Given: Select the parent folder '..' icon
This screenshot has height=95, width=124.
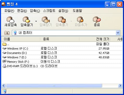Looking at the screenshot, I should [x=4, y=44].
